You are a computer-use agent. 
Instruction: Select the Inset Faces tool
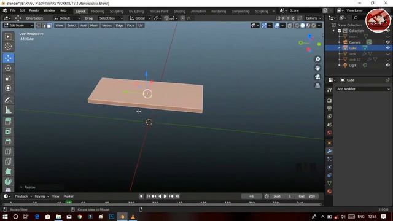(8, 131)
